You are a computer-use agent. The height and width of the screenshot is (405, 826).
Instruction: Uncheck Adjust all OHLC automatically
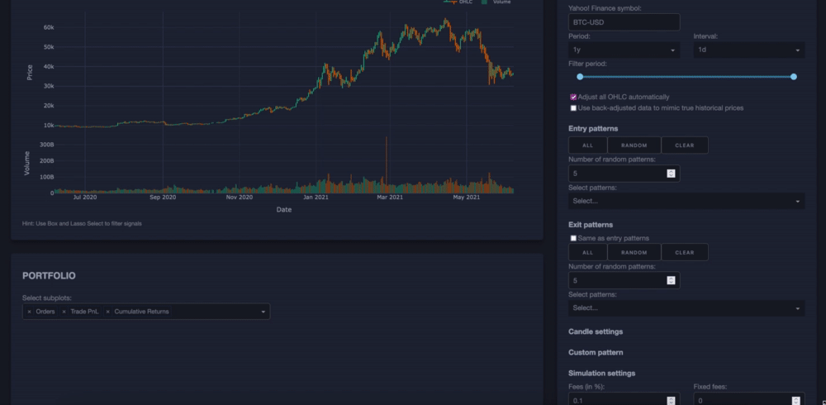[574, 97]
